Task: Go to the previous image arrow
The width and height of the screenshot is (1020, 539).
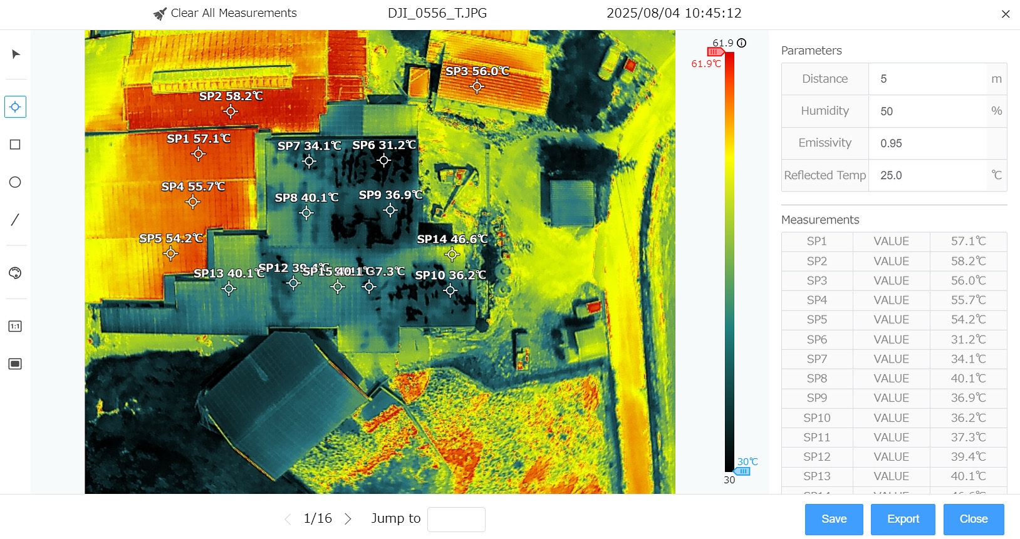Action: (x=288, y=519)
